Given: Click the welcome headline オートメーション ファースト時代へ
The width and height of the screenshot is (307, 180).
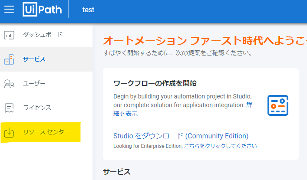Looking at the screenshot, I should click(205, 40).
